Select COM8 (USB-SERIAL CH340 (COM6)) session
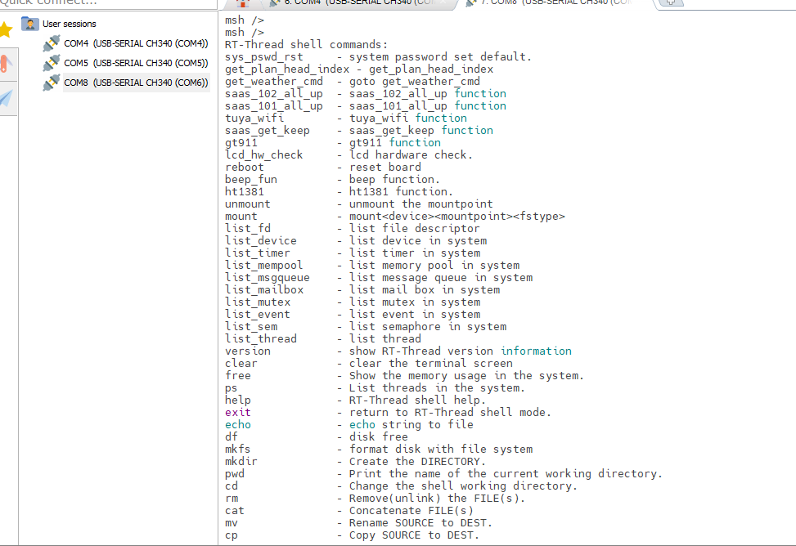Viewport: 796px width, 546px height. tap(136, 83)
